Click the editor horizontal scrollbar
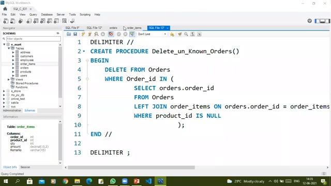331x186 pixels. tap(131, 167)
